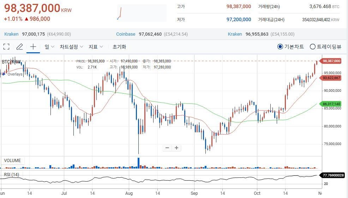Select the pencil drawing tool
This screenshot has width=348, height=198.
coord(19,47)
